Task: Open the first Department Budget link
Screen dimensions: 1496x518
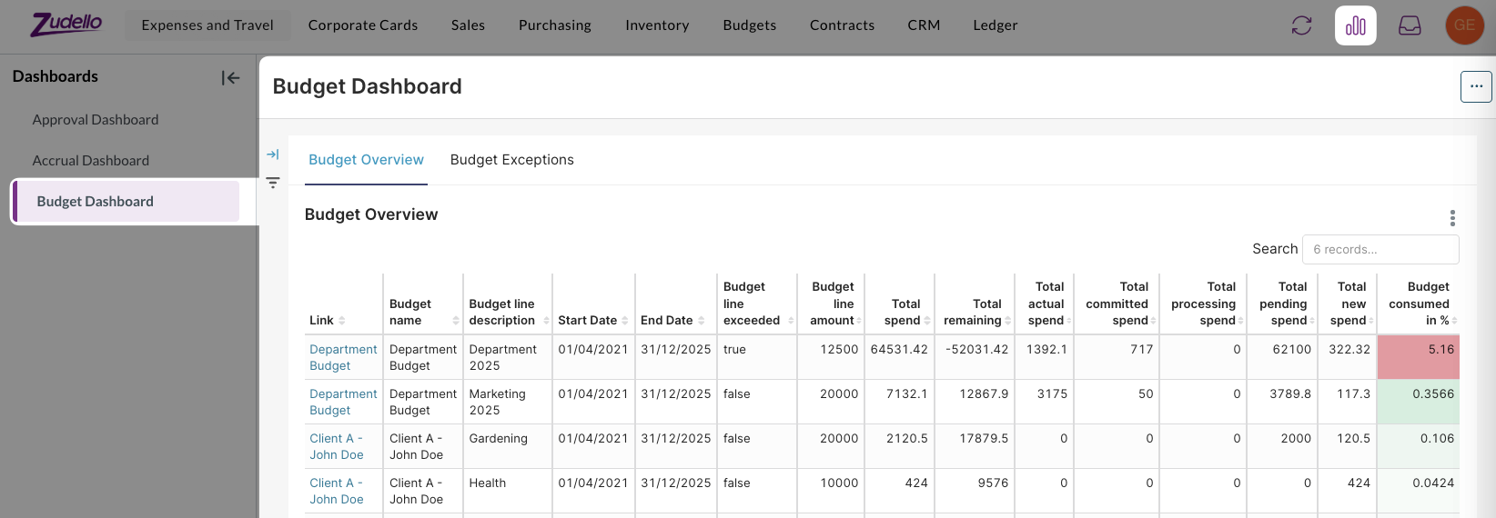Action: click(x=342, y=357)
